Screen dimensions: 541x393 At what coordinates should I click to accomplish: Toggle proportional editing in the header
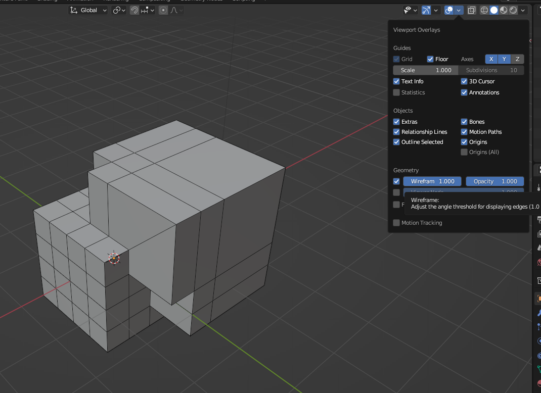coord(163,10)
